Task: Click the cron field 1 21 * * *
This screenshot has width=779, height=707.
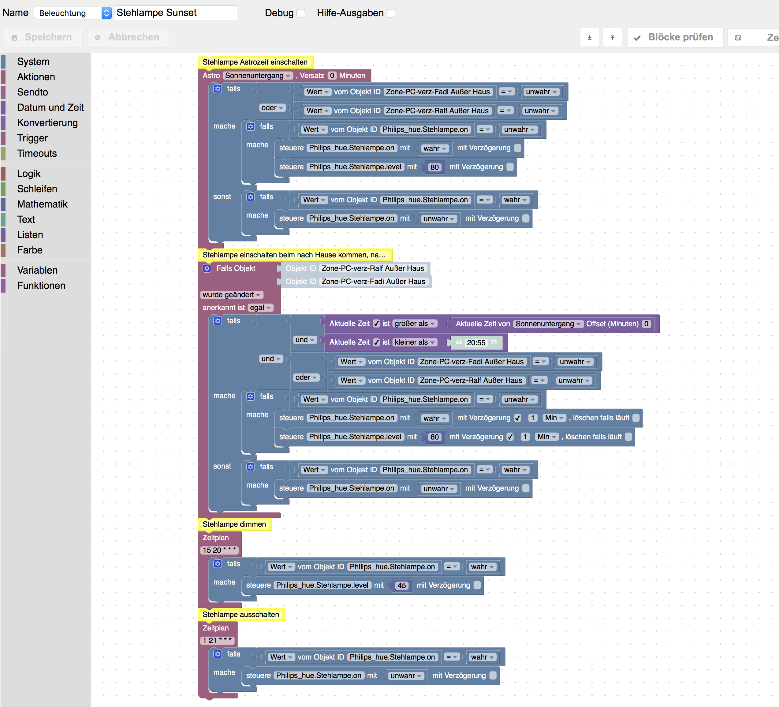Action: tap(218, 641)
